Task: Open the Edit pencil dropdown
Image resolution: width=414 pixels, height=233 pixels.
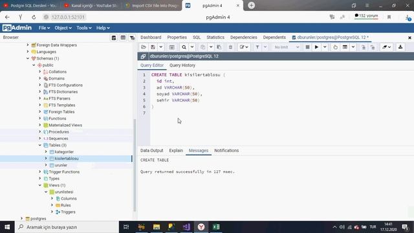Action: (x=244, y=47)
